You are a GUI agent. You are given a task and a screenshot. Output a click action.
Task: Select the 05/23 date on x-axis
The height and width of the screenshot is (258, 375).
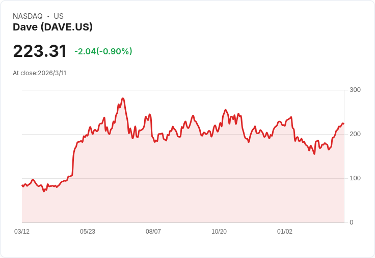point(88,232)
